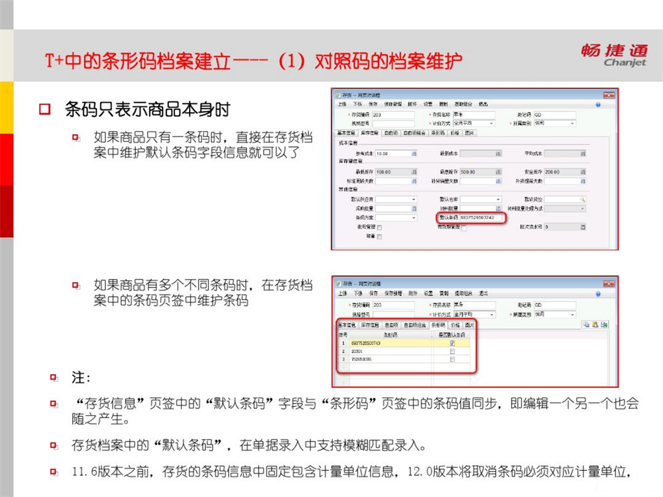Open 自由项 tab in barcode-list dialog
The height and width of the screenshot is (497, 663).
tap(391, 325)
